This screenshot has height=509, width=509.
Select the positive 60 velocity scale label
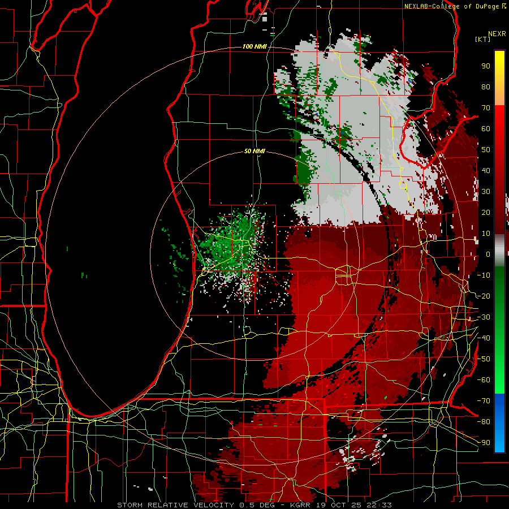click(486, 128)
